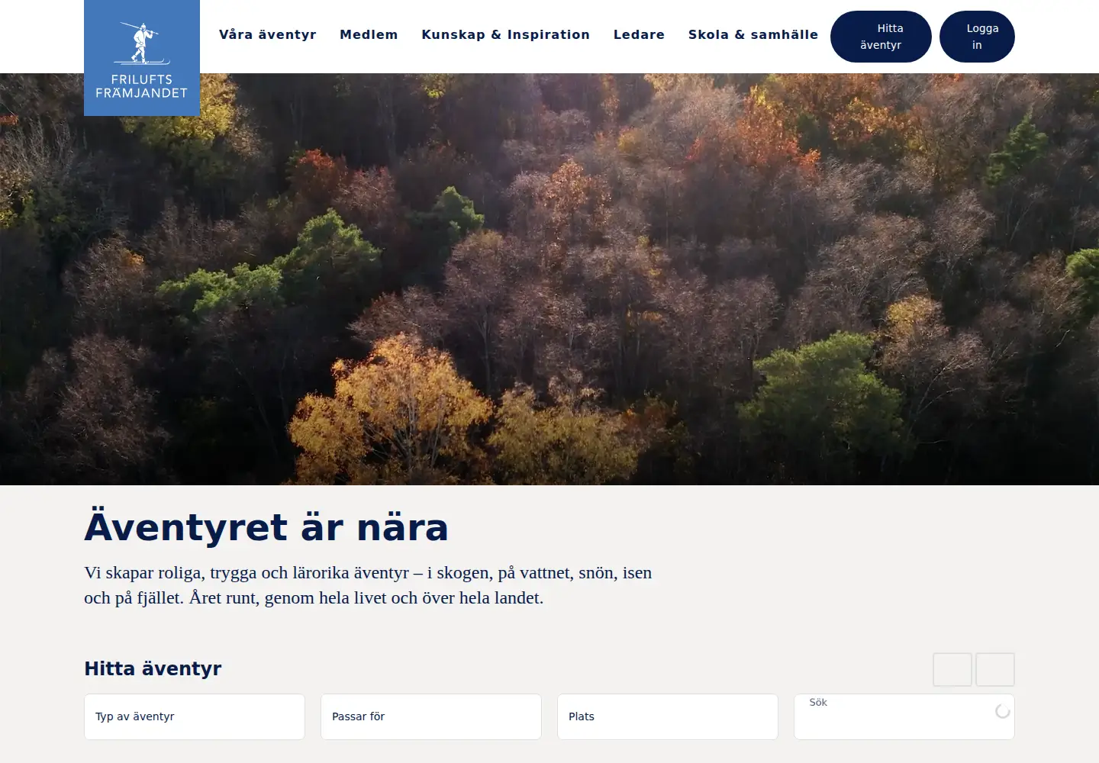Click the Hitta äventyr header button
1099x763 pixels.
tap(881, 37)
